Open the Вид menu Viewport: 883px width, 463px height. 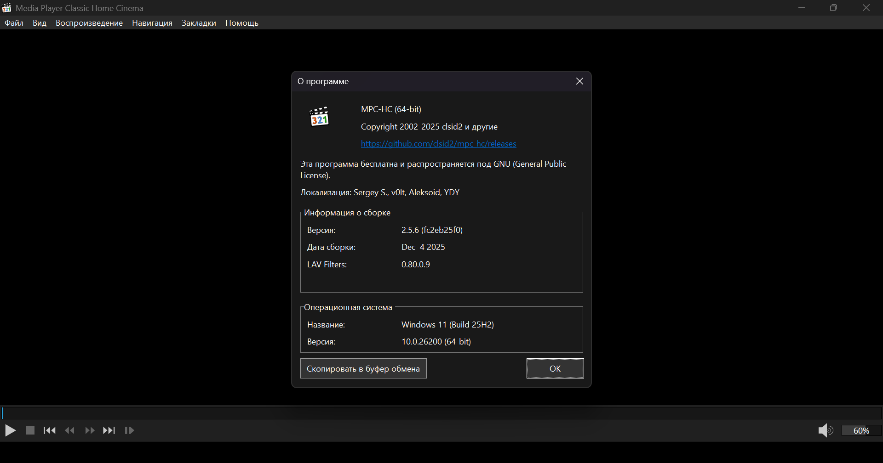pyautogui.click(x=40, y=23)
